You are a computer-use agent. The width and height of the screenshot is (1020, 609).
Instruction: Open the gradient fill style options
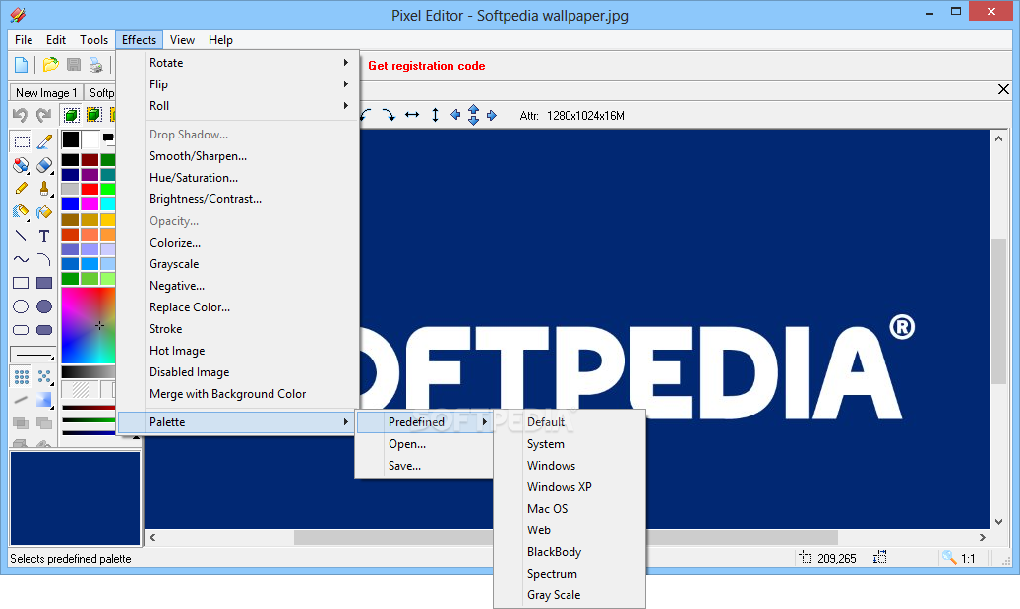coord(44,400)
